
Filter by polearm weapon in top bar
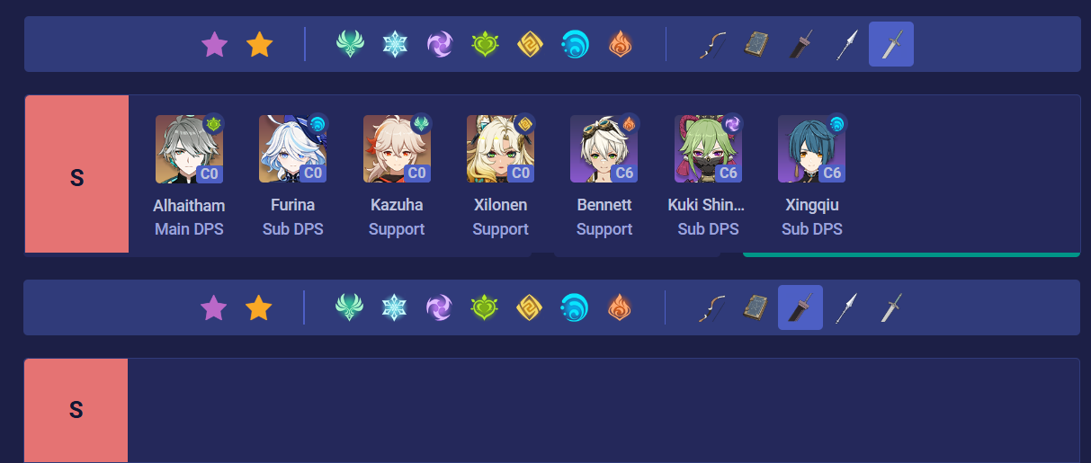845,44
